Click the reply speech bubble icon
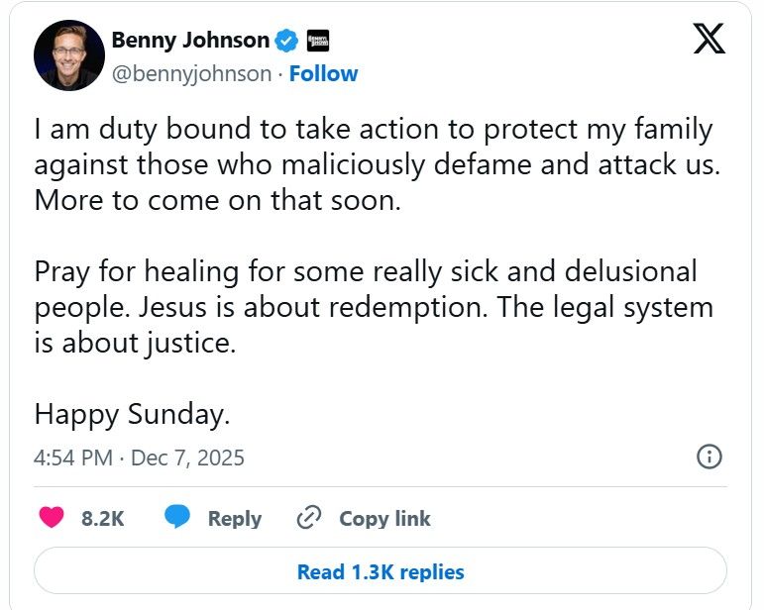This screenshot has width=764, height=610. click(x=177, y=518)
